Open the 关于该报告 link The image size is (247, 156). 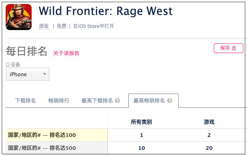coord(66,53)
